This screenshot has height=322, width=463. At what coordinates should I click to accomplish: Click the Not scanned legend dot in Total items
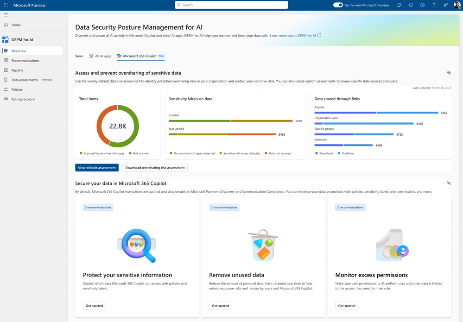click(130, 153)
